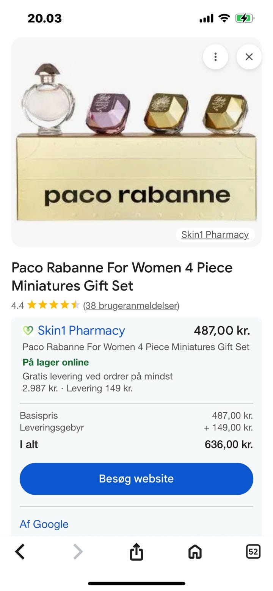
Task: Tap the 487,00 kr. seller price
Action: [222, 330]
